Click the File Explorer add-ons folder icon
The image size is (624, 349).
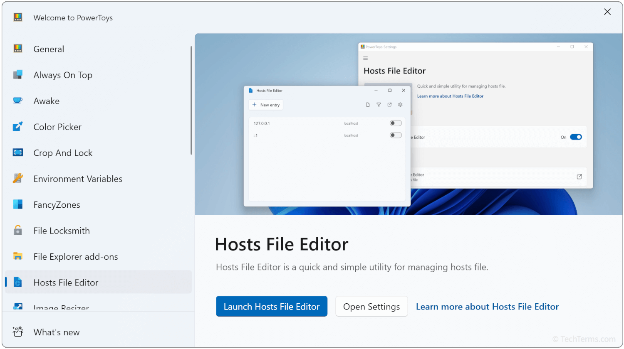[x=17, y=256]
